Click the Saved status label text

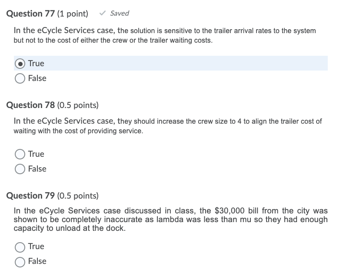[120, 13]
